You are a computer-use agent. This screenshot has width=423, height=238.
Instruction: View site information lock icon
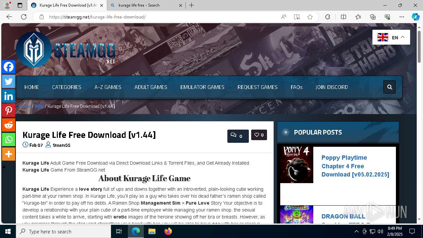pyautogui.click(x=41, y=17)
